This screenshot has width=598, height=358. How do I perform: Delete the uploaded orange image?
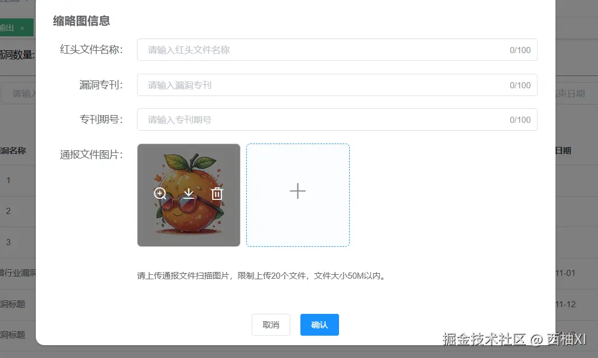pyautogui.click(x=217, y=193)
